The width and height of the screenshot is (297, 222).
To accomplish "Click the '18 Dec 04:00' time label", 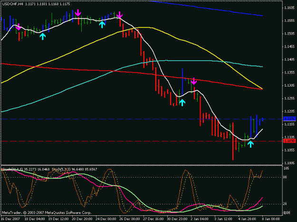I will (35, 219).
